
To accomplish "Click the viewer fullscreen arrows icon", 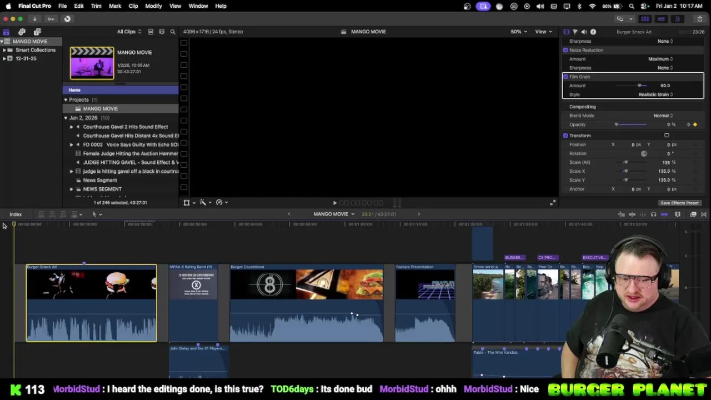I will click(x=552, y=203).
